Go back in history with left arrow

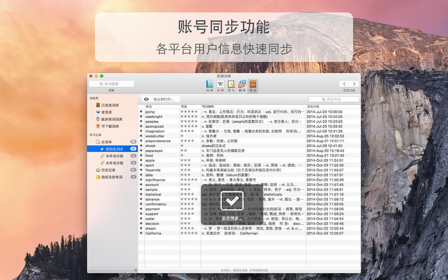point(344,83)
